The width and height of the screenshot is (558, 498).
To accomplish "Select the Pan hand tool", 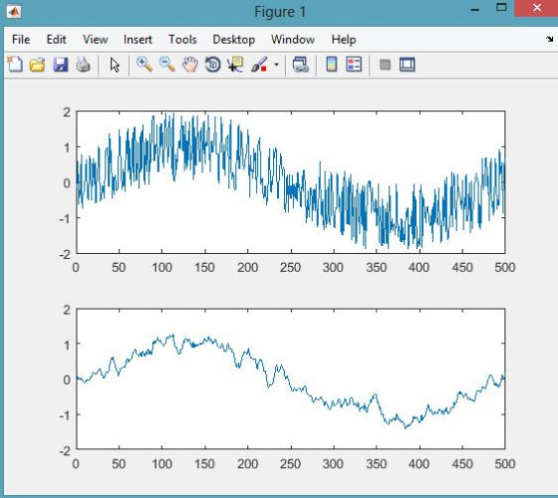I will click(189, 65).
